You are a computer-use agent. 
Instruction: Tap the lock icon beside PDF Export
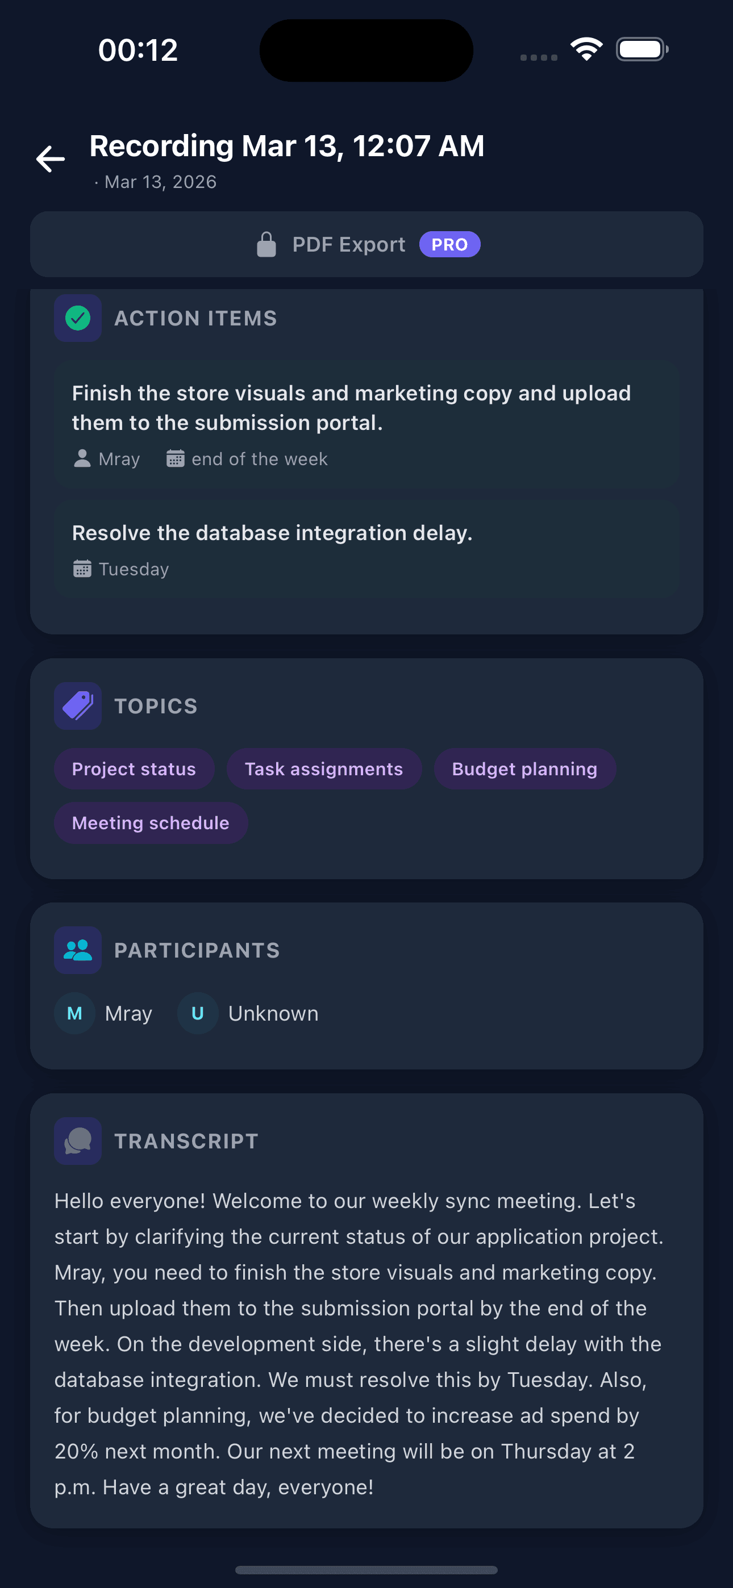266,244
